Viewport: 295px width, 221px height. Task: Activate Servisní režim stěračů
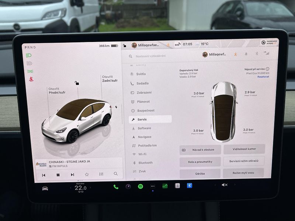(x=244, y=161)
